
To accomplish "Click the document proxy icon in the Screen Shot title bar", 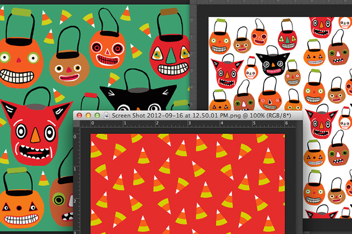I will 107,115.
